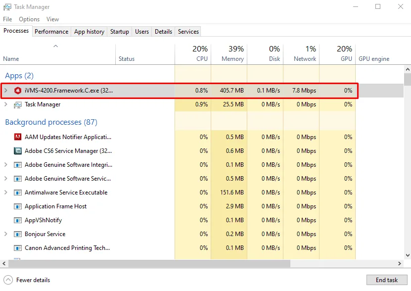This screenshot has width=411, height=291.
Task: Click the AAM Updates Notifier Adobe icon
Action: [x=18, y=137]
